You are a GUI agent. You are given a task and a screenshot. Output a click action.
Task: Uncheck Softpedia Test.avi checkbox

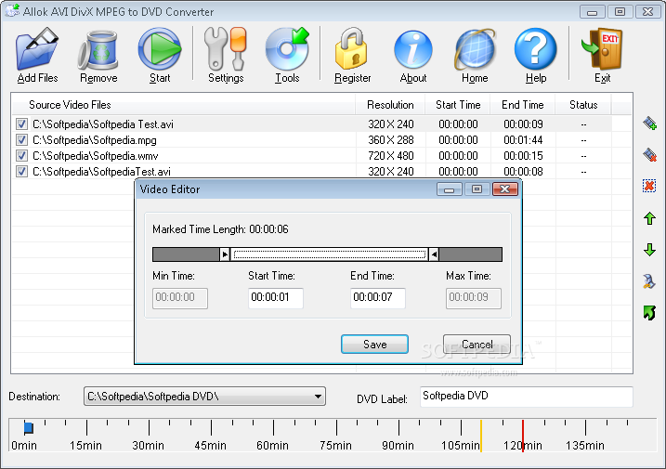pos(21,124)
